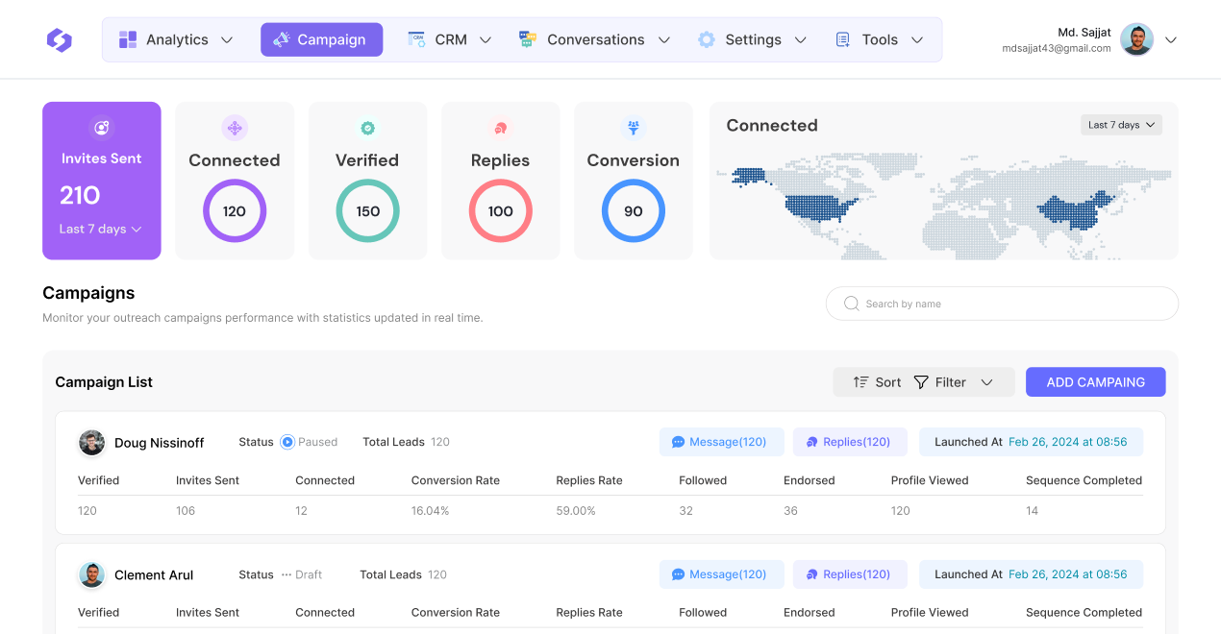Click Clement Arul's Launched At date

[x=1068, y=574]
